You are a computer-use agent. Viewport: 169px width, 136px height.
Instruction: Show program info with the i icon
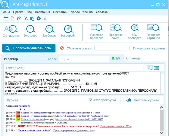[x=45, y=18]
